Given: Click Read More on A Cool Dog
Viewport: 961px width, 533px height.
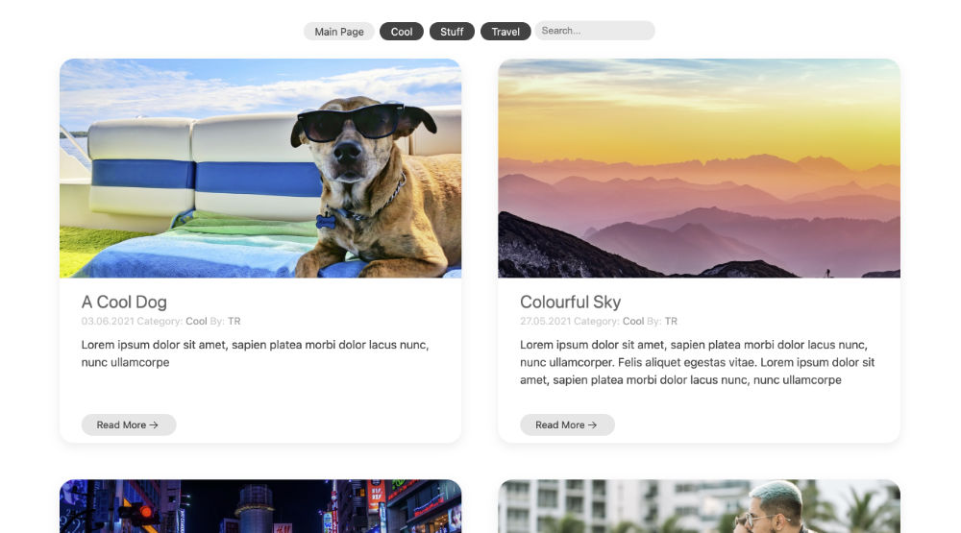Looking at the screenshot, I should [x=129, y=424].
